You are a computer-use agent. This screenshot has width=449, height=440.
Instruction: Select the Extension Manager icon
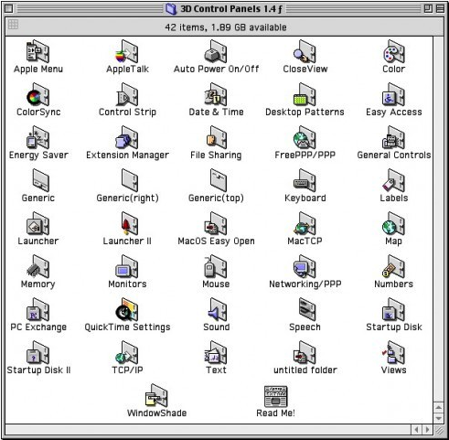[127, 137]
